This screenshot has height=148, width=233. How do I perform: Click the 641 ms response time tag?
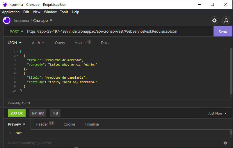38,113
